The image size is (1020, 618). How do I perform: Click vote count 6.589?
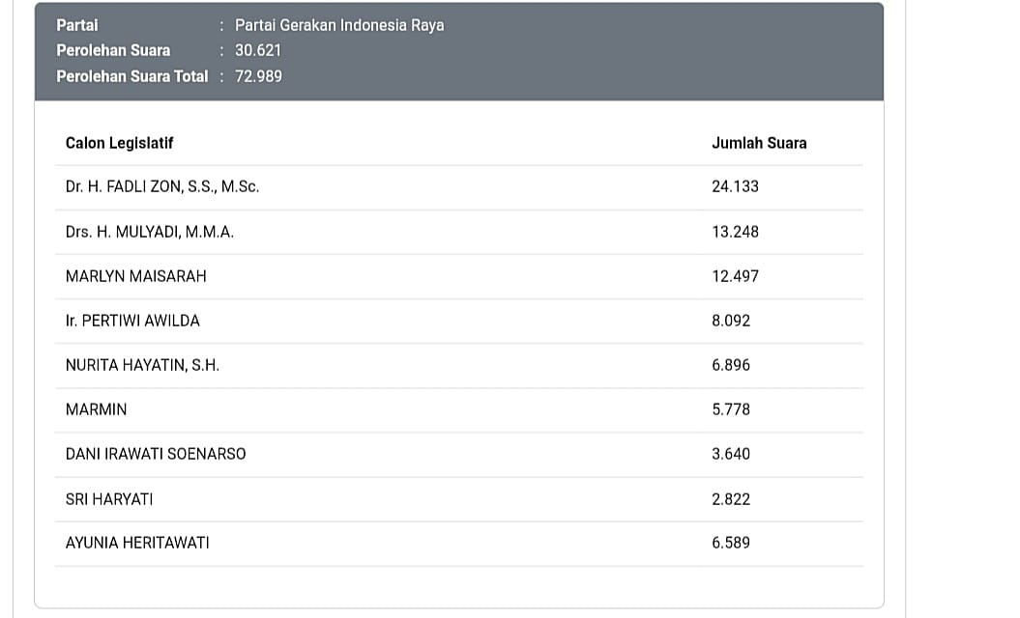click(x=731, y=543)
